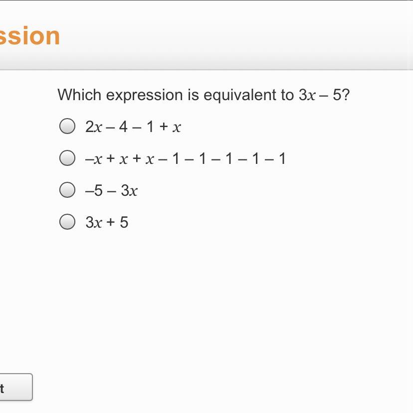This screenshot has width=413, height=413.
Task: Click the answer label –5 – 3x
Action: [111, 190]
